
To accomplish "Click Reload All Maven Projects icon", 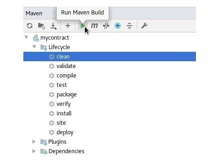I will pyautogui.click(x=30, y=26).
